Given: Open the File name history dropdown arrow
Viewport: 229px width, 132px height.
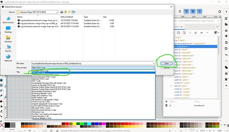Looking at the screenshot, I should pos(154,63).
